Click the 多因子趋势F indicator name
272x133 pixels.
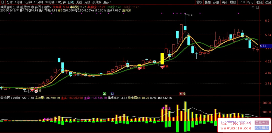coord(12,98)
